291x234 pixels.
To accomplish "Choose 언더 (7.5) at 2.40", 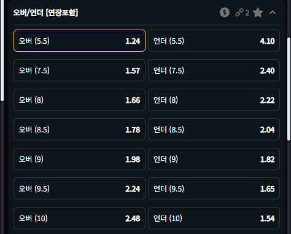I will (x=214, y=70).
